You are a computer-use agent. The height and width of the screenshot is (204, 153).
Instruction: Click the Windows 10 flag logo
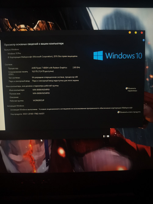tap(98, 55)
